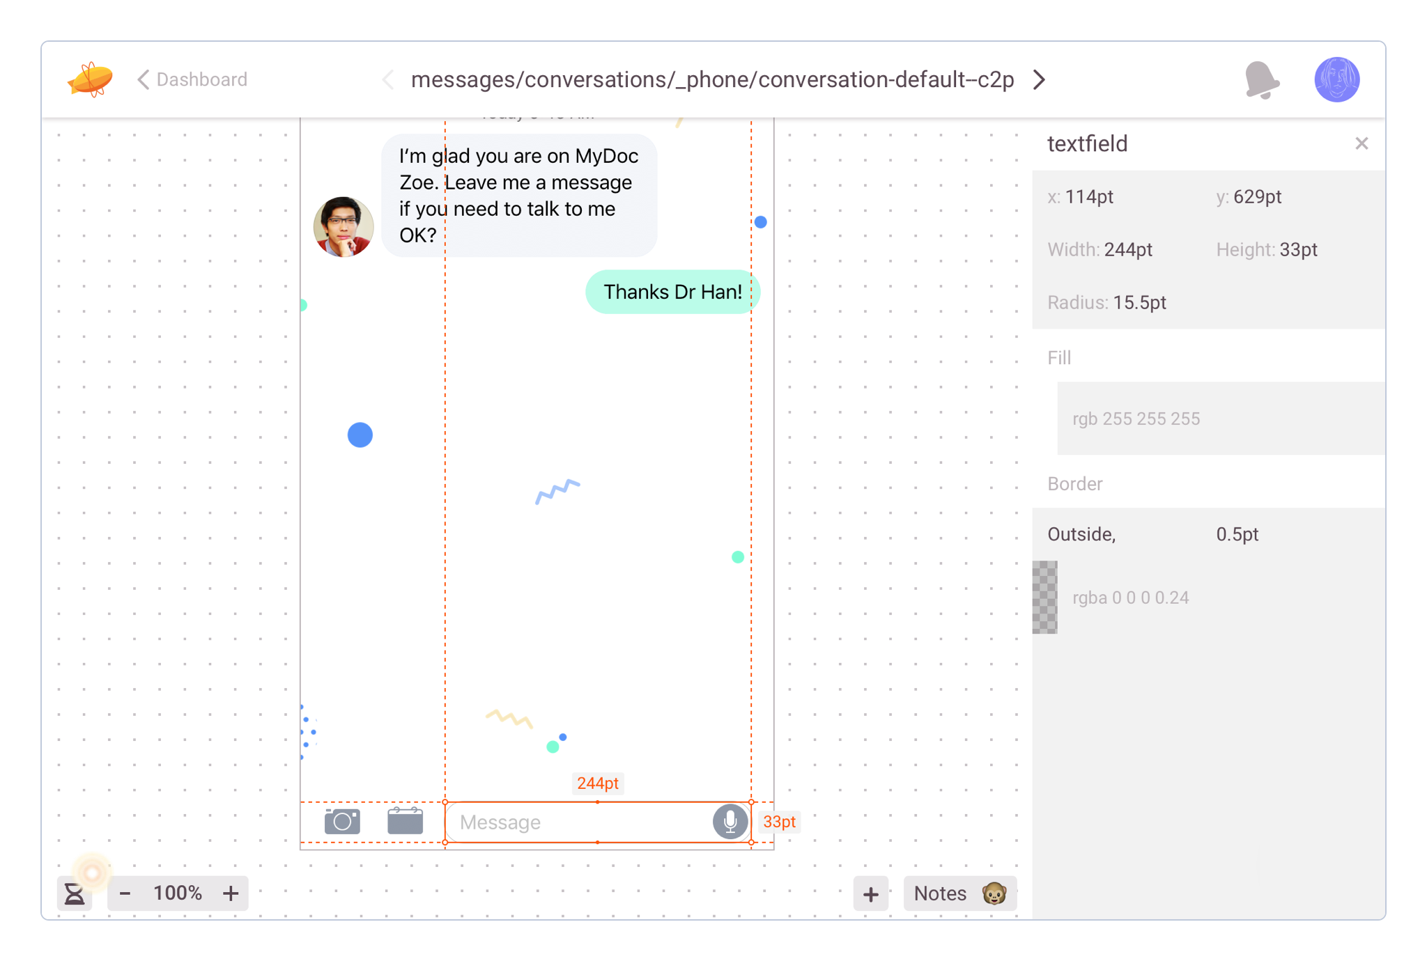Open the notifications bell
The width and height of the screenshot is (1427, 961).
[x=1261, y=80]
